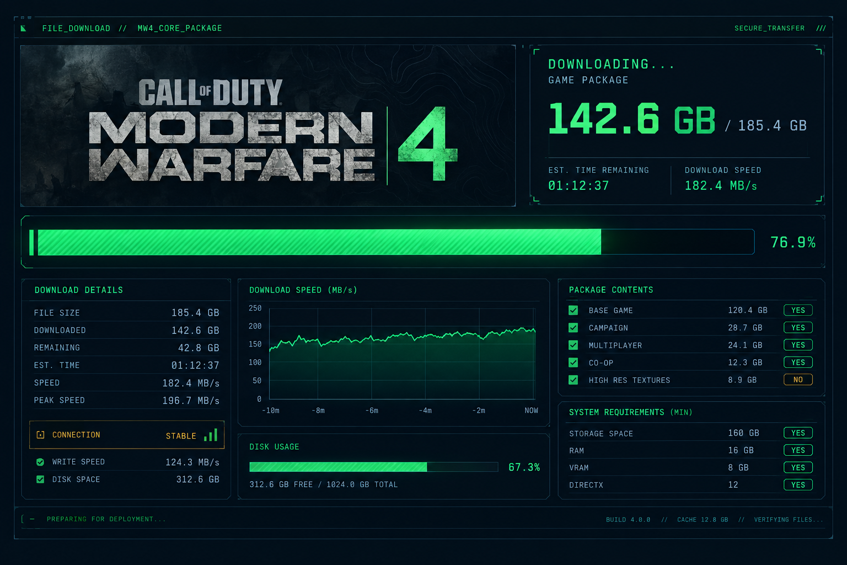Click the YES badge for MULTIPLAYER

[x=798, y=345]
